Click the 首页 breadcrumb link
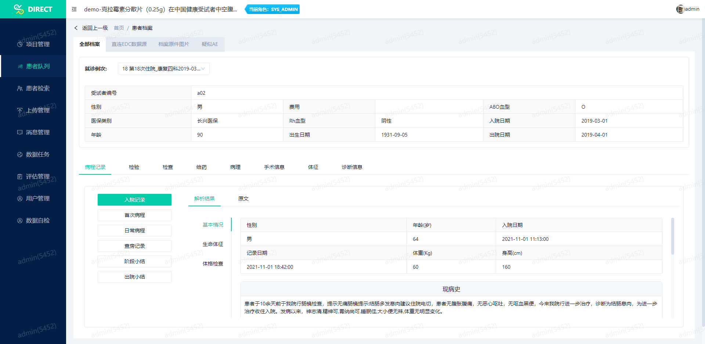 click(x=119, y=28)
